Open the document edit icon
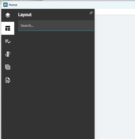Image resolution: width=135 pixels, height=139 pixels. point(8,80)
